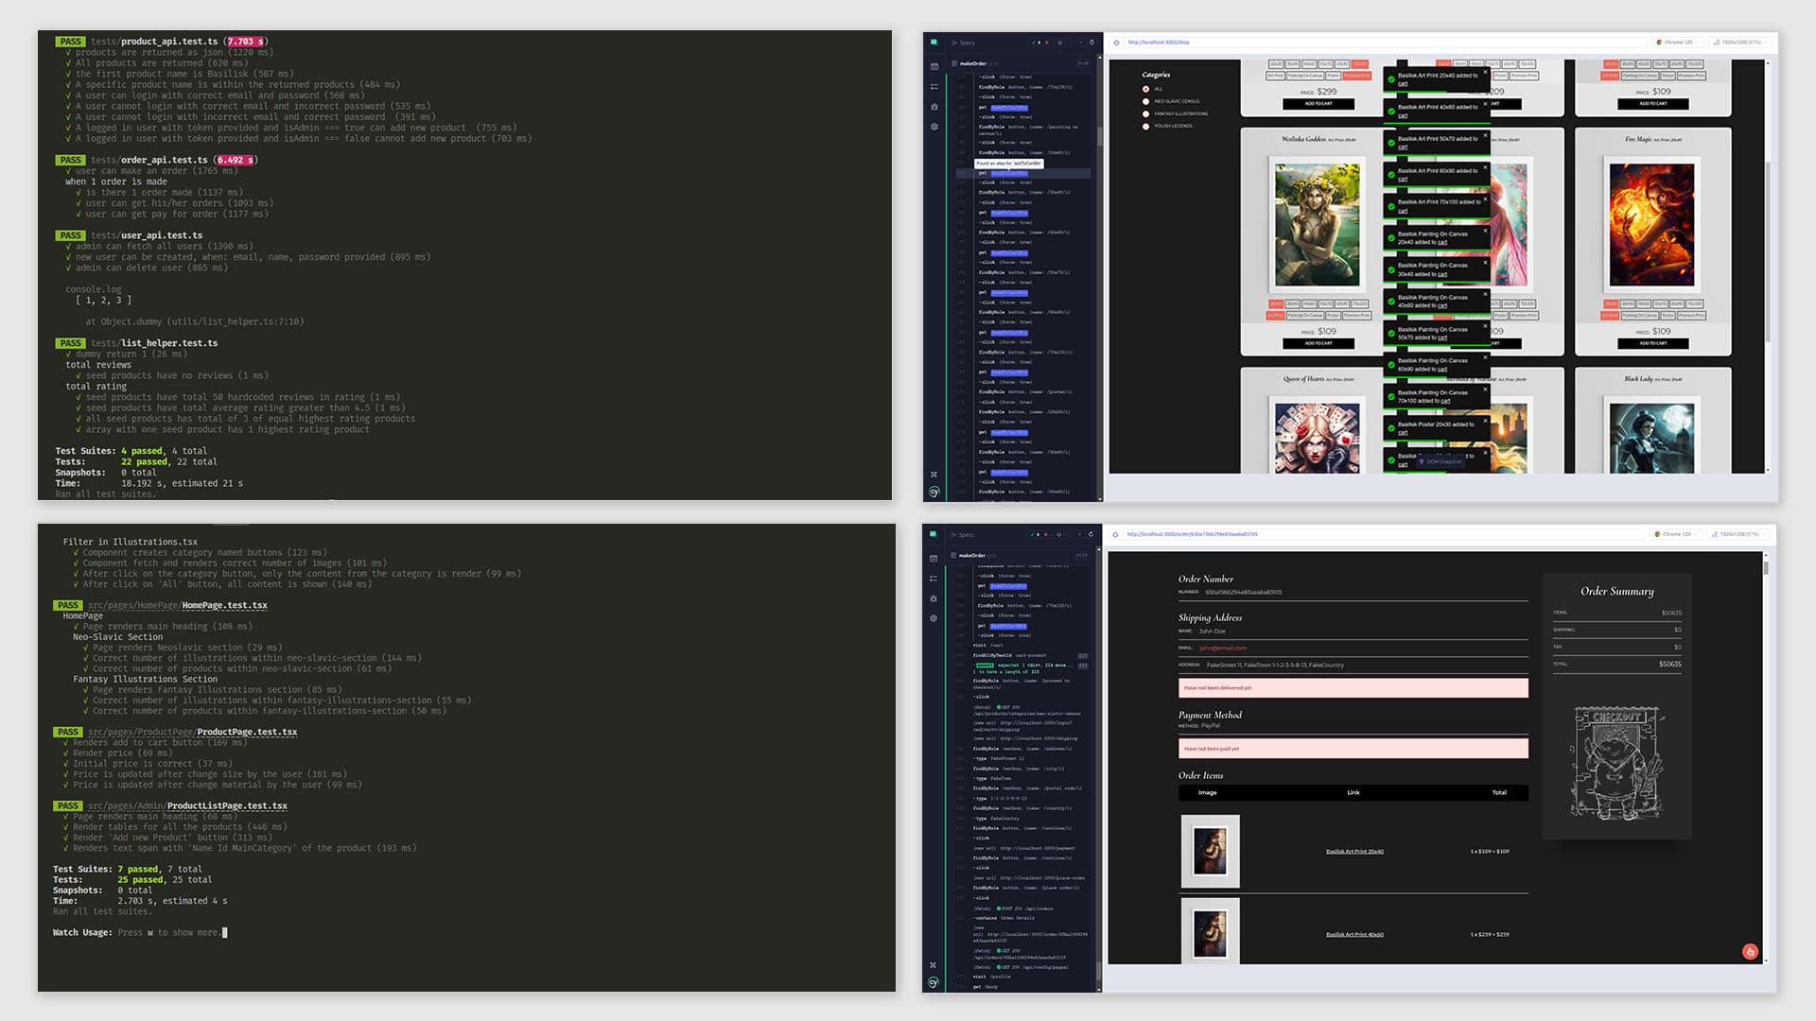The height and width of the screenshot is (1021, 1816).
Task: Click the reload icon beside the localhost URL
Action: point(1117,42)
